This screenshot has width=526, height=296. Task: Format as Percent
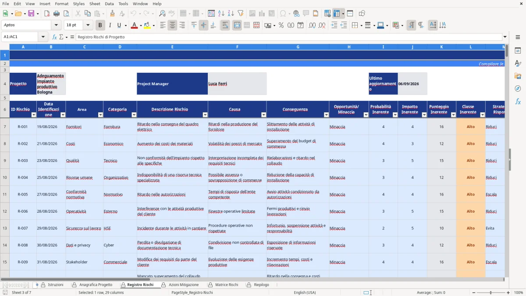pyautogui.click(x=281, y=25)
